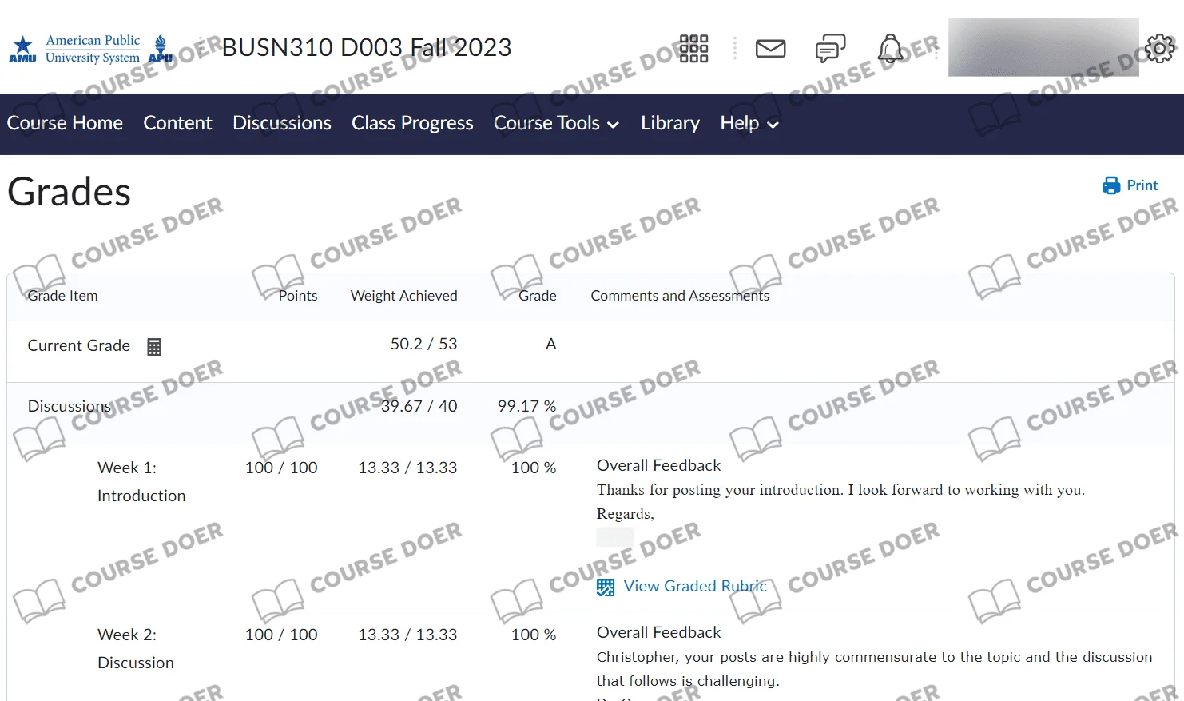Screen dimensions: 1184x701
Task: Click the Weight Achieved column header
Action: click(403, 296)
